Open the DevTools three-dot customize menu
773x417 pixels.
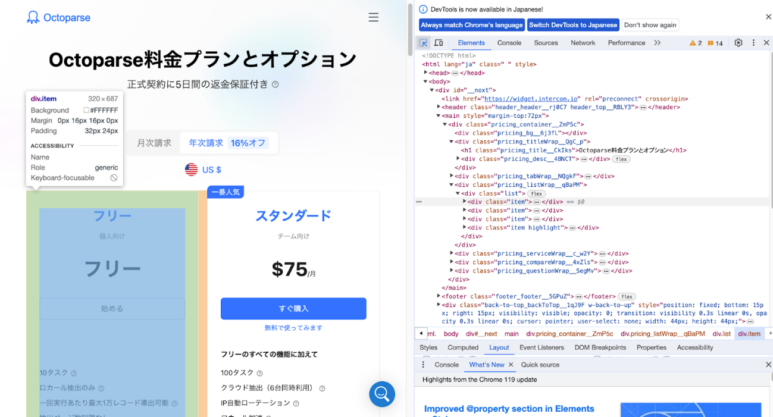coord(753,43)
